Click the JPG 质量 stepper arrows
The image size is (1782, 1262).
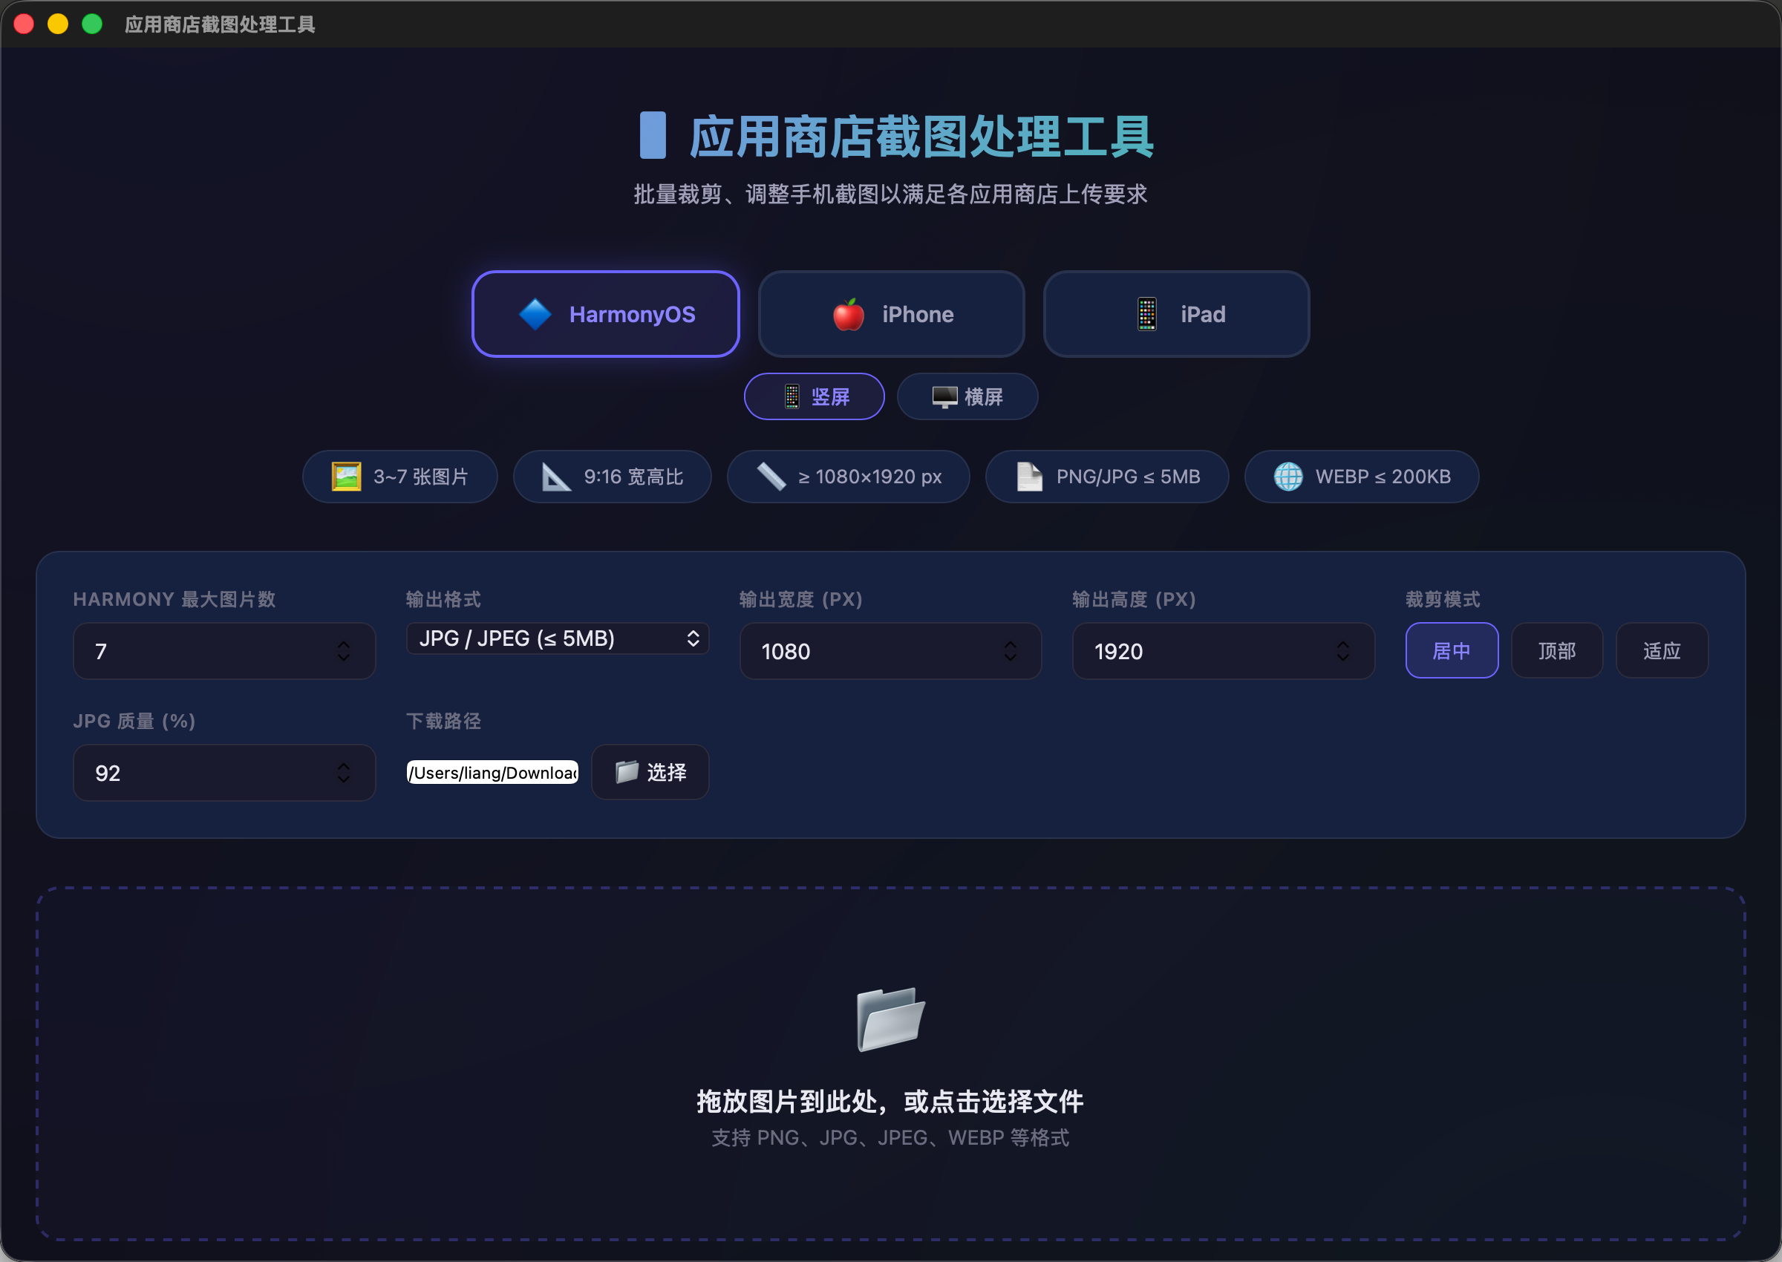point(344,773)
